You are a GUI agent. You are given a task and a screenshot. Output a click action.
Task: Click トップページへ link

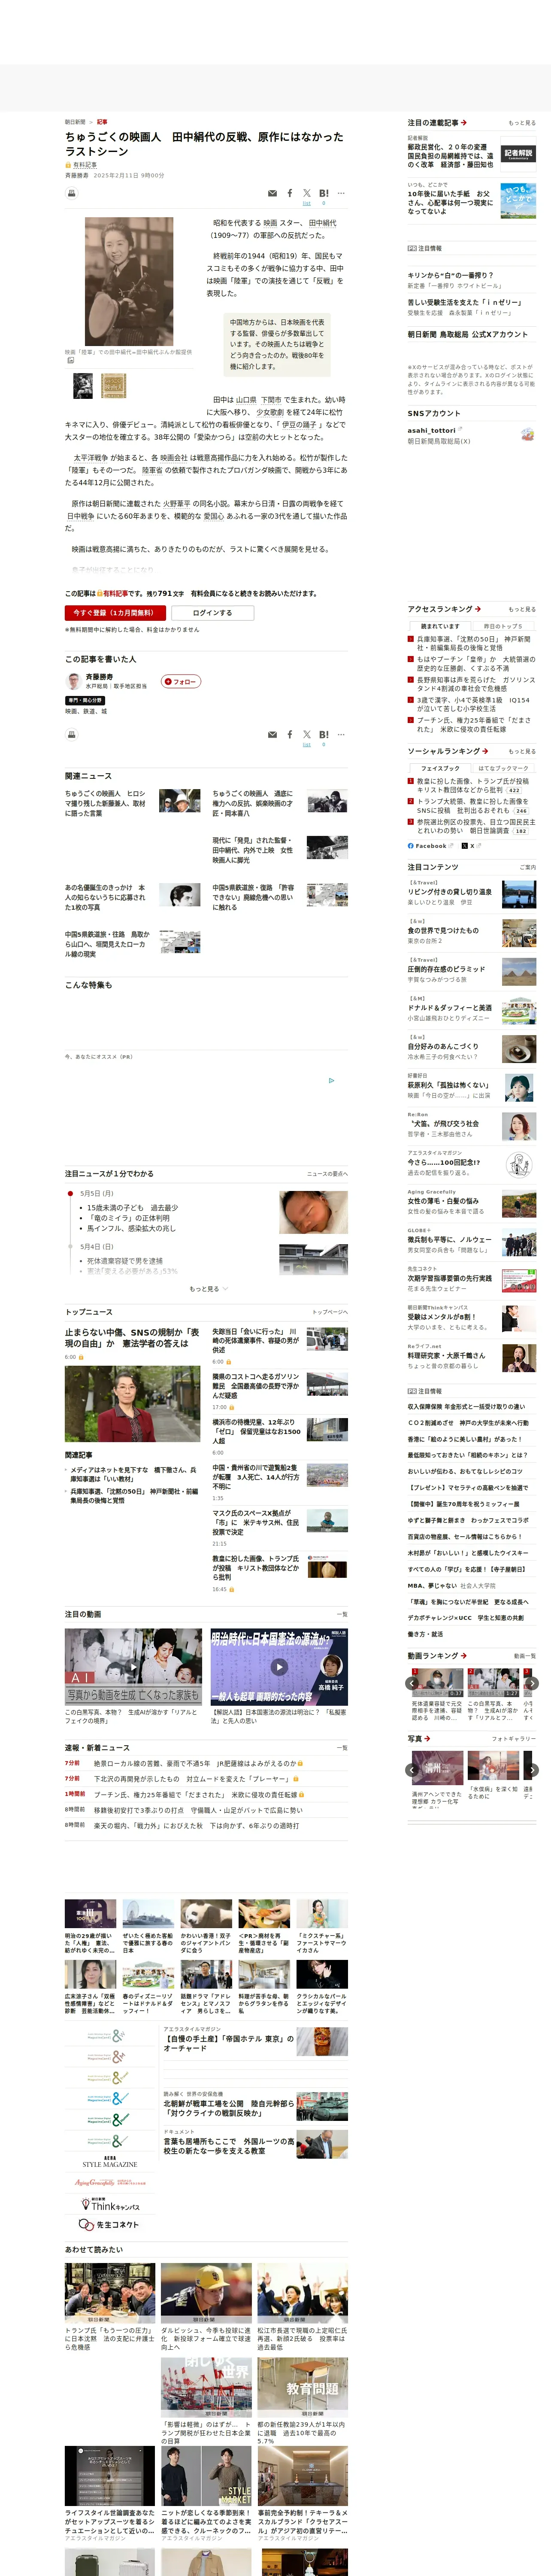click(x=329, y=1312)
